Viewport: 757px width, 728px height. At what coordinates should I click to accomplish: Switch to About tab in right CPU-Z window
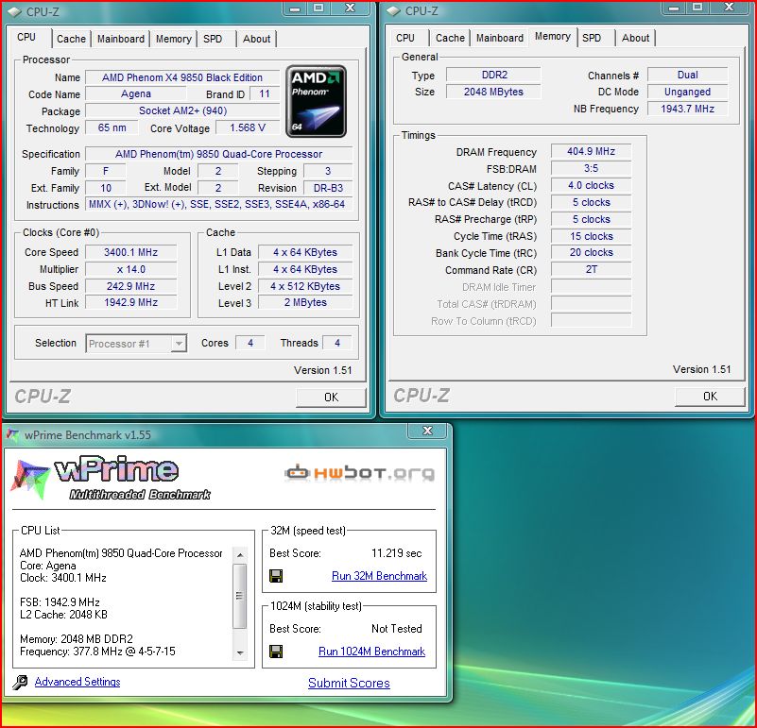click(x=635, y=38)
